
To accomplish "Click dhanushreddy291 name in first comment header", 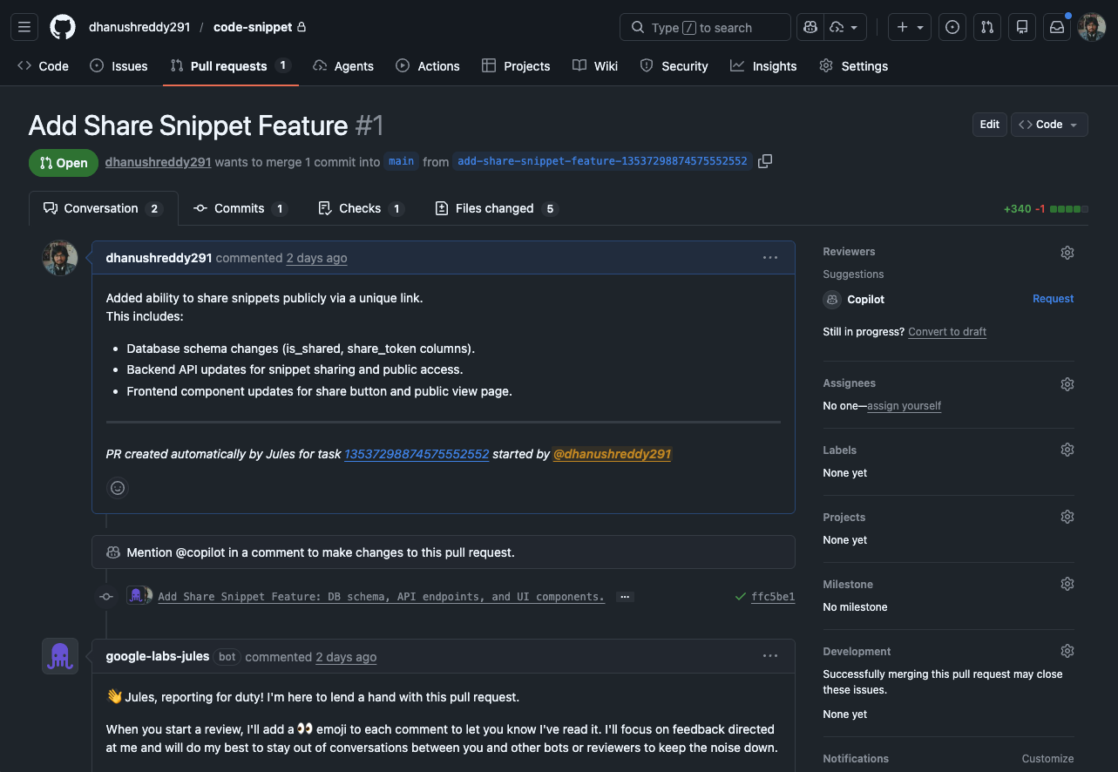I will (x=159, y=258).
